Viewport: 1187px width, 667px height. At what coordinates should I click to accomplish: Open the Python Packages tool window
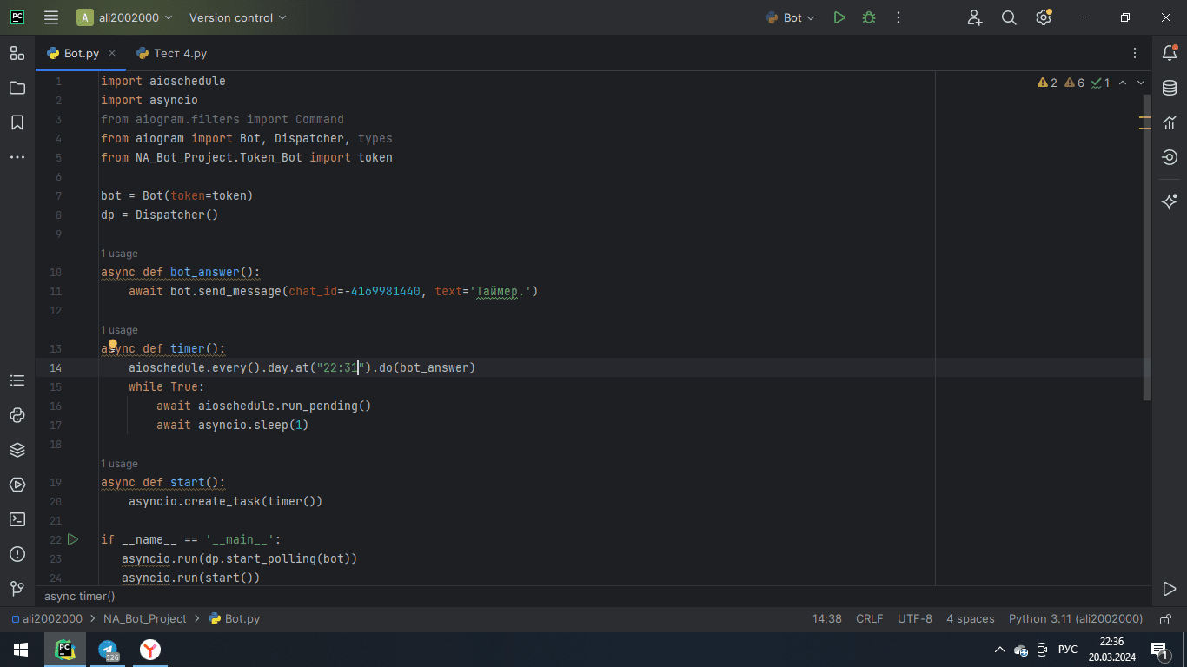17,450
